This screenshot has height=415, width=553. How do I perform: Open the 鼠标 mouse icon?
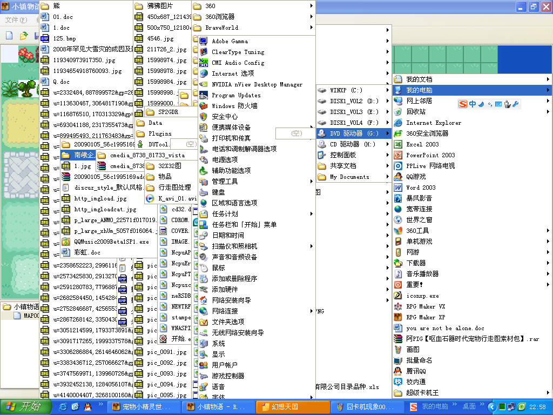click(204, 268)
